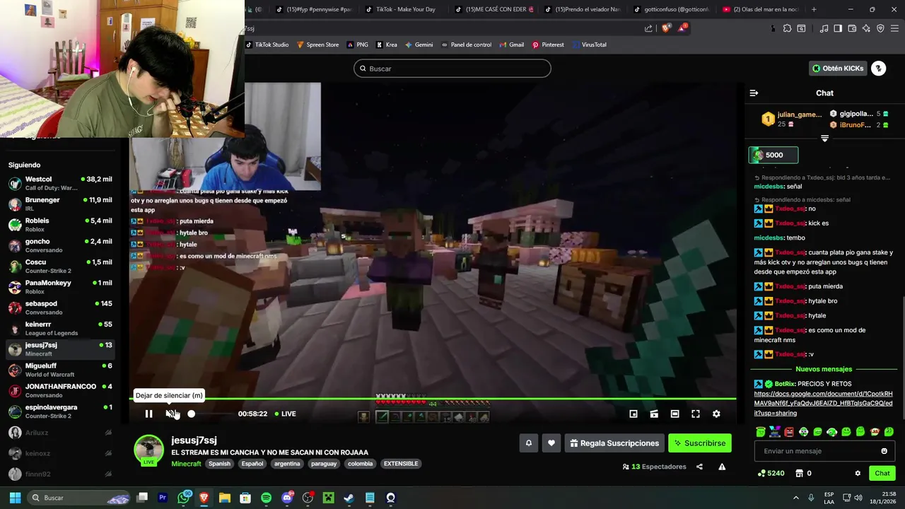Jump to LIVE in the player
Viewport: 905px width, 509px height.
284,414
